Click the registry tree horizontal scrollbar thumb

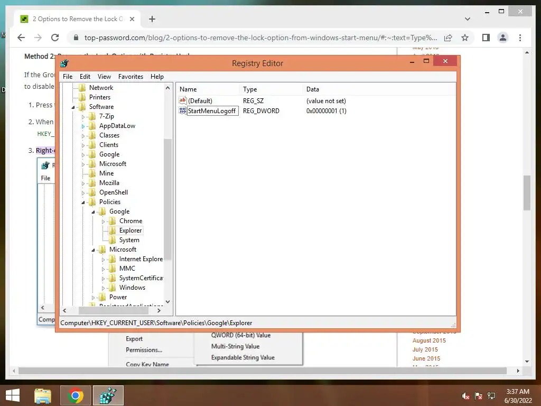tap(114, 310)
